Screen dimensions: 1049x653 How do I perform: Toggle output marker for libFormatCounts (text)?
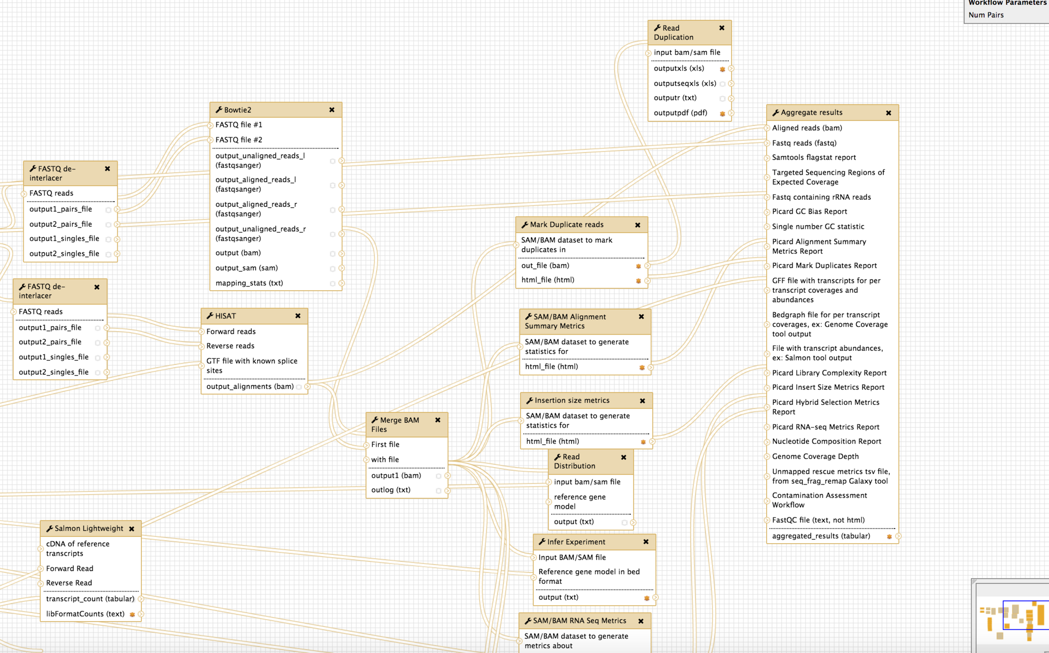(132, 614)
